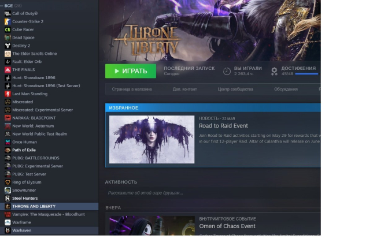Click the green ИГРАТЬ play button

tap(131, 71)
